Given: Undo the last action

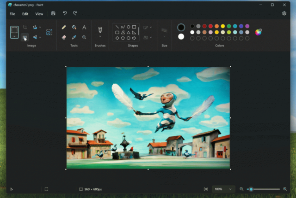Looking at the screenshot, I should 65,13.
